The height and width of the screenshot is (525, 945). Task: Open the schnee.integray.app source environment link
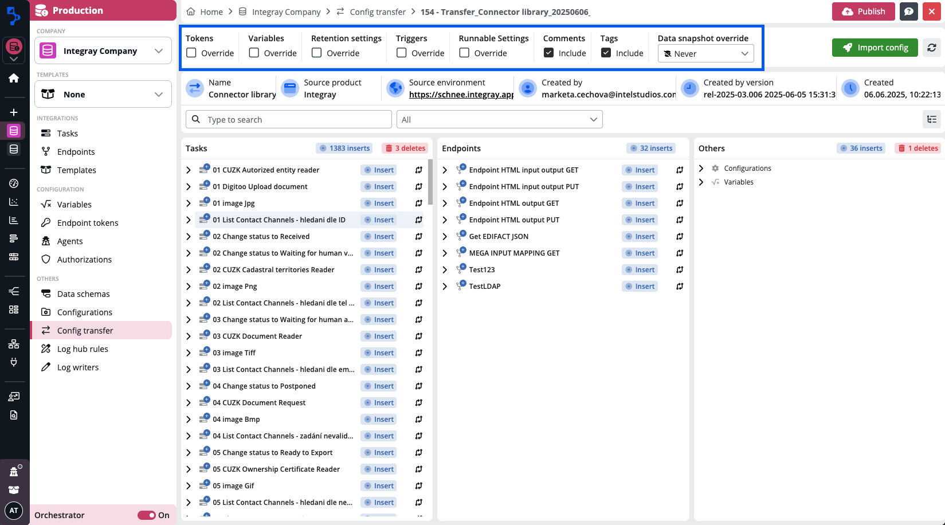pos(461,95)
